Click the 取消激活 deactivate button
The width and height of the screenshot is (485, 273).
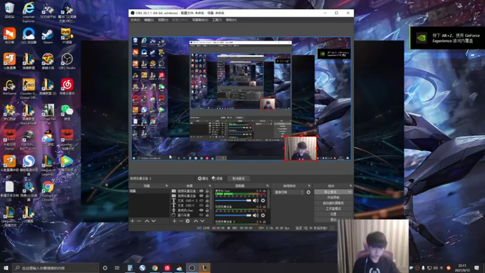click(x=238, y=178)
